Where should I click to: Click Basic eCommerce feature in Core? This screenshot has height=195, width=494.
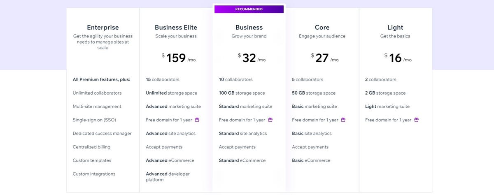pos(311,160)
